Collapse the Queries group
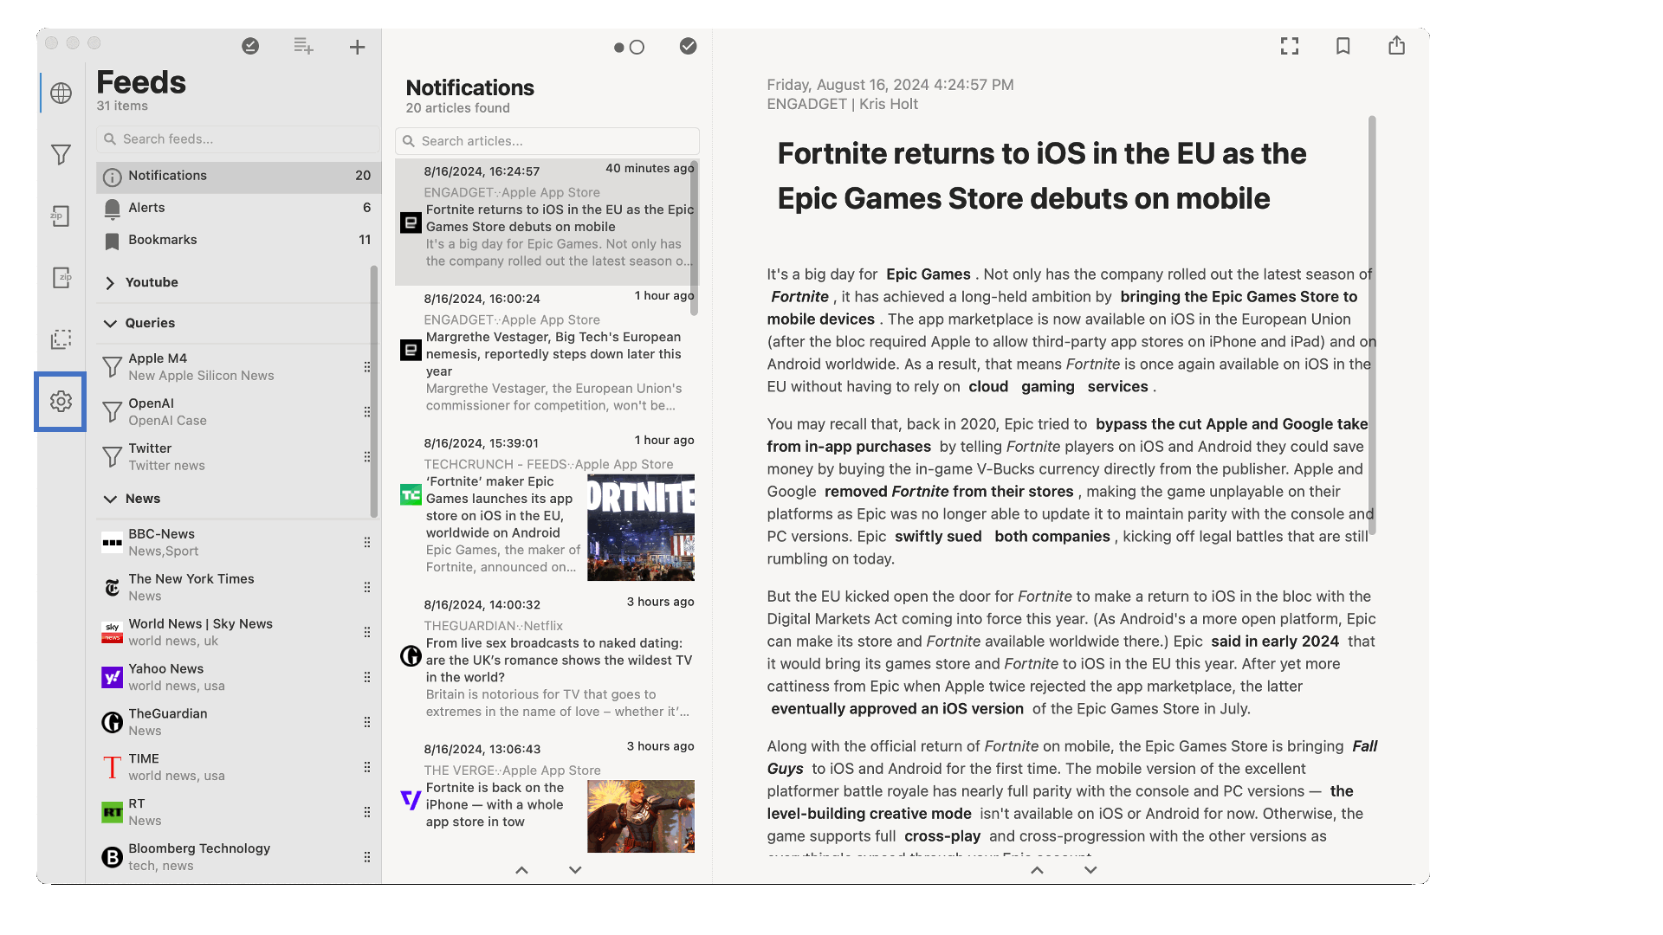 [110, 323]
